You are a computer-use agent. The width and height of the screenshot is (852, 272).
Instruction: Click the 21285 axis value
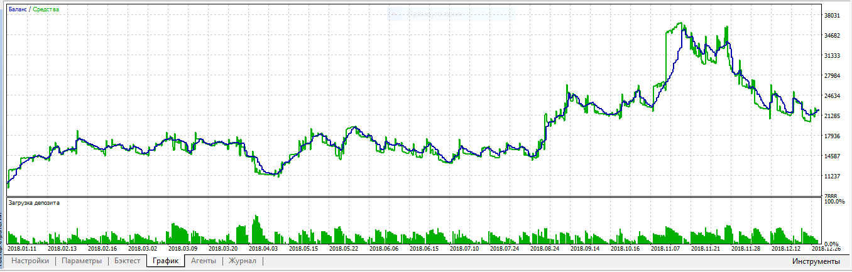(x=832, y=116)
